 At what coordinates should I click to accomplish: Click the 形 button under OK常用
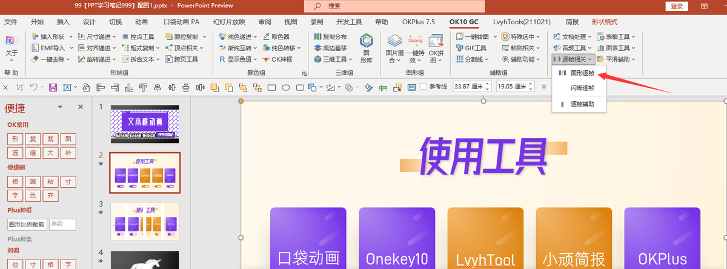pos(14,138)
